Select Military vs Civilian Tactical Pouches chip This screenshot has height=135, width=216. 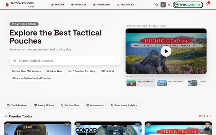[x=31, y=78]
